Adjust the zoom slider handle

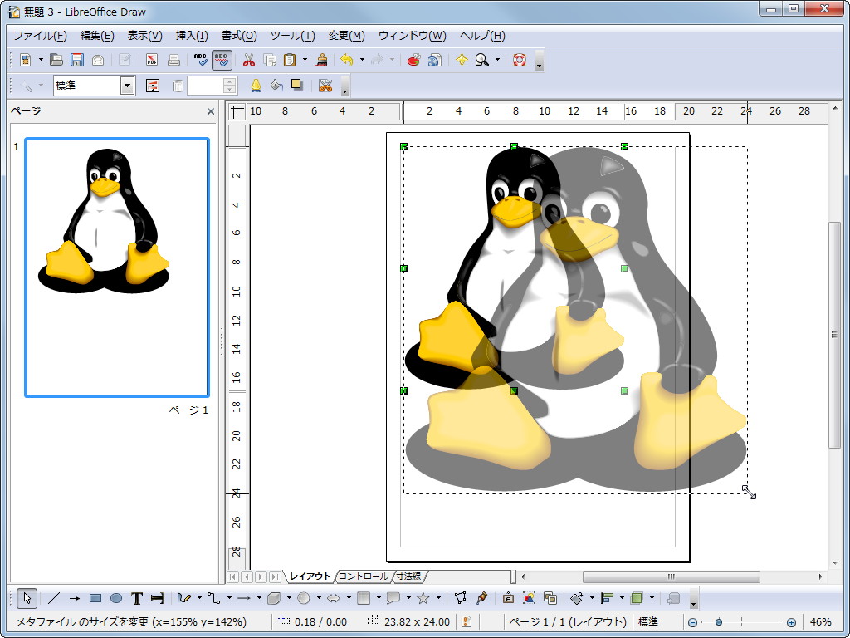(x=719, y=622)
